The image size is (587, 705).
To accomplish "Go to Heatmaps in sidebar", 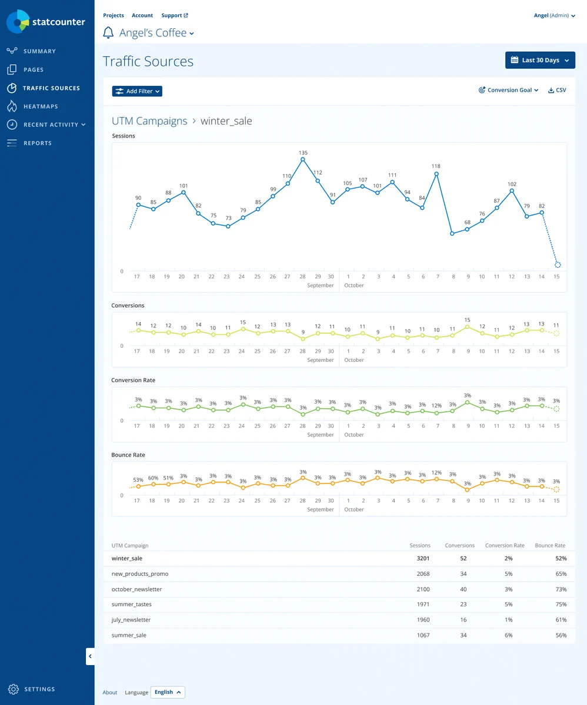I will (x=41, y=106).
